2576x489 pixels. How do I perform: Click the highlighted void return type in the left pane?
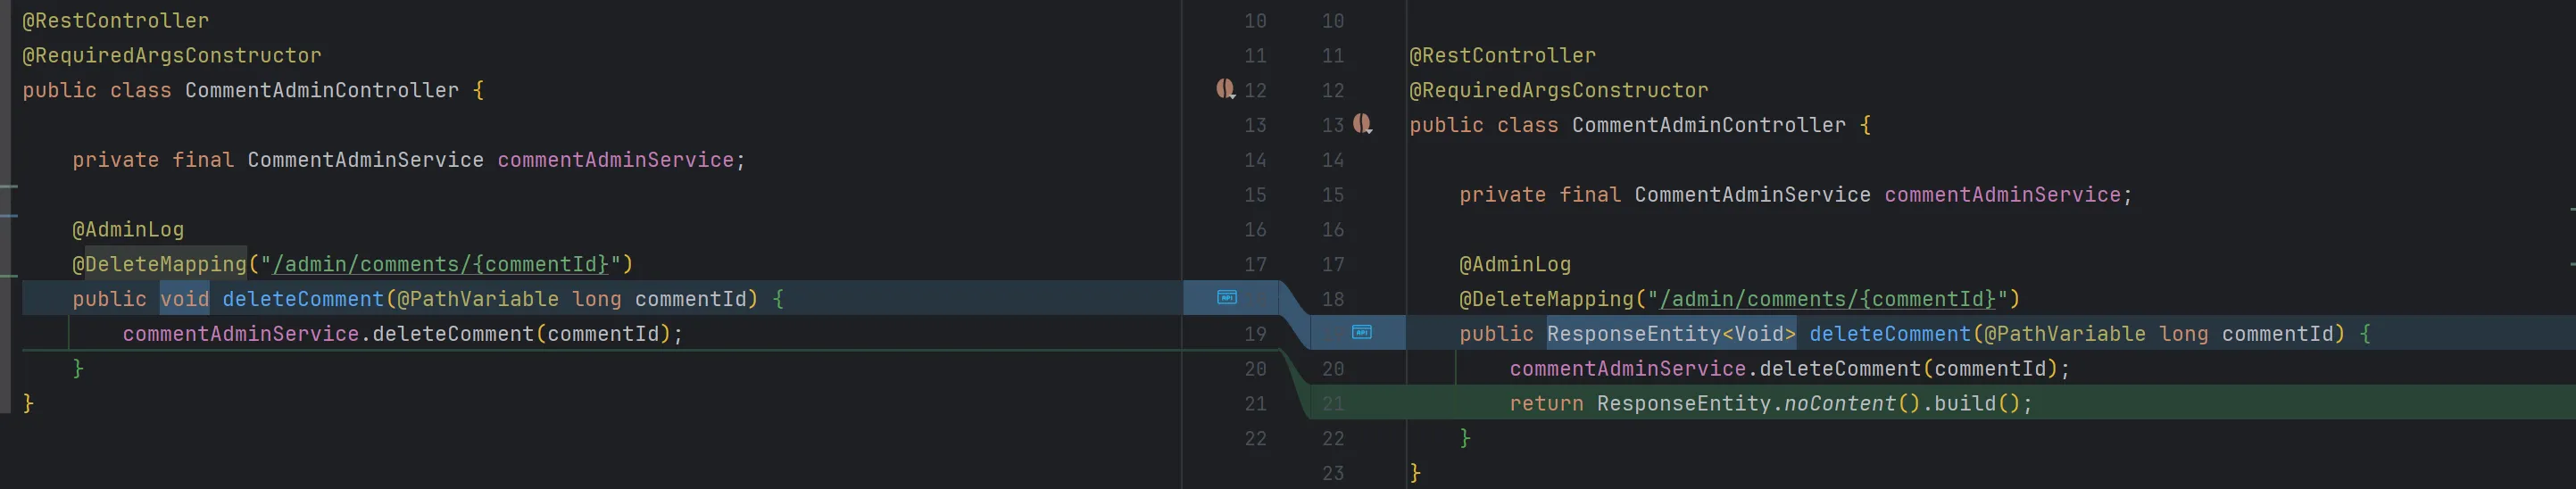click(185, 299)
